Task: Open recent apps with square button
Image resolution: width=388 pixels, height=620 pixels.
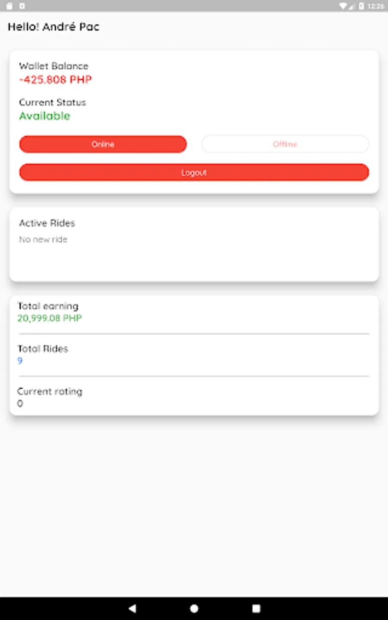Action: [256, 608]
